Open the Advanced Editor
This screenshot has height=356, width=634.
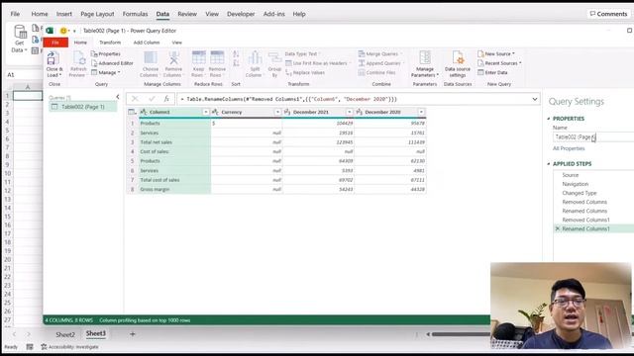[112, 63]
